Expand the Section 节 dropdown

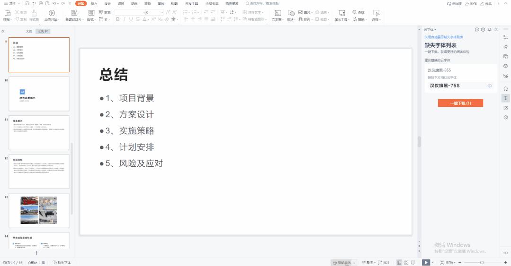pyautogui.click(x=104, y=19)
